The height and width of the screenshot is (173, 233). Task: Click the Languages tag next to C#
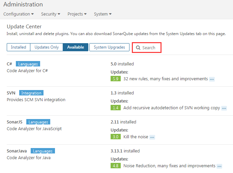tap(28, 64)
